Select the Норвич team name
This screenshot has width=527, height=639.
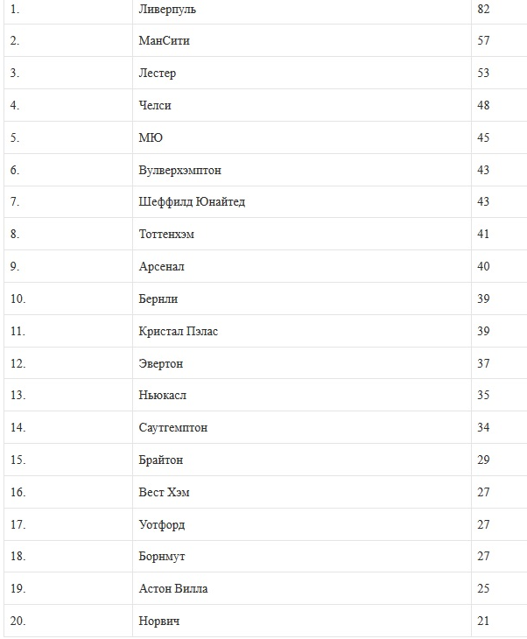(159, 621)
